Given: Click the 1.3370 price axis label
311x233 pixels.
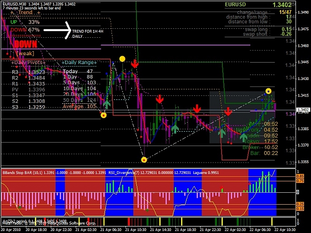Looking at the screenshot, I should click(303, 145).
